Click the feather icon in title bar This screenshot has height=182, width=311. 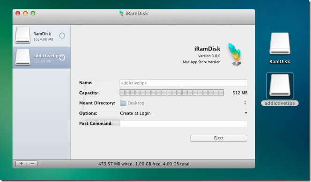(x=121, y=13)
